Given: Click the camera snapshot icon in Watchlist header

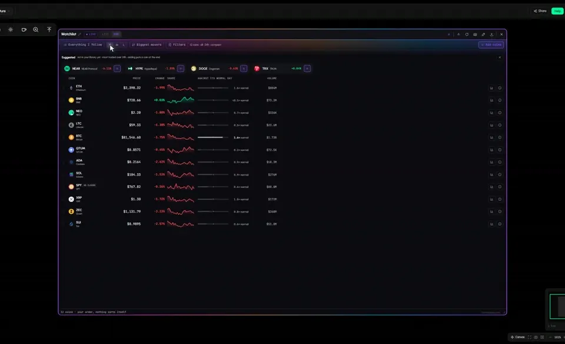Looking at the screenshot, I should [x=475, y=35].
